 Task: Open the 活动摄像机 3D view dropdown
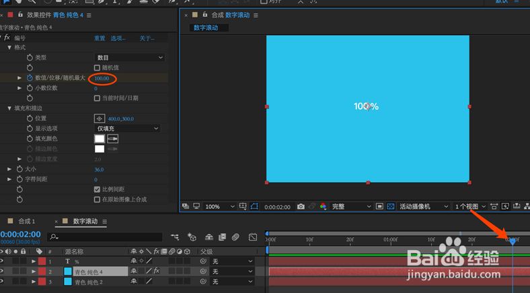click(424, 206)
